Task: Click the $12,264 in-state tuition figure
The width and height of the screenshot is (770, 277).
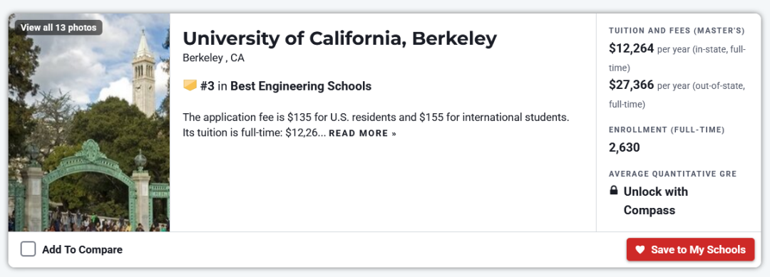Action: pyautogui.click(x=631, y=48)
